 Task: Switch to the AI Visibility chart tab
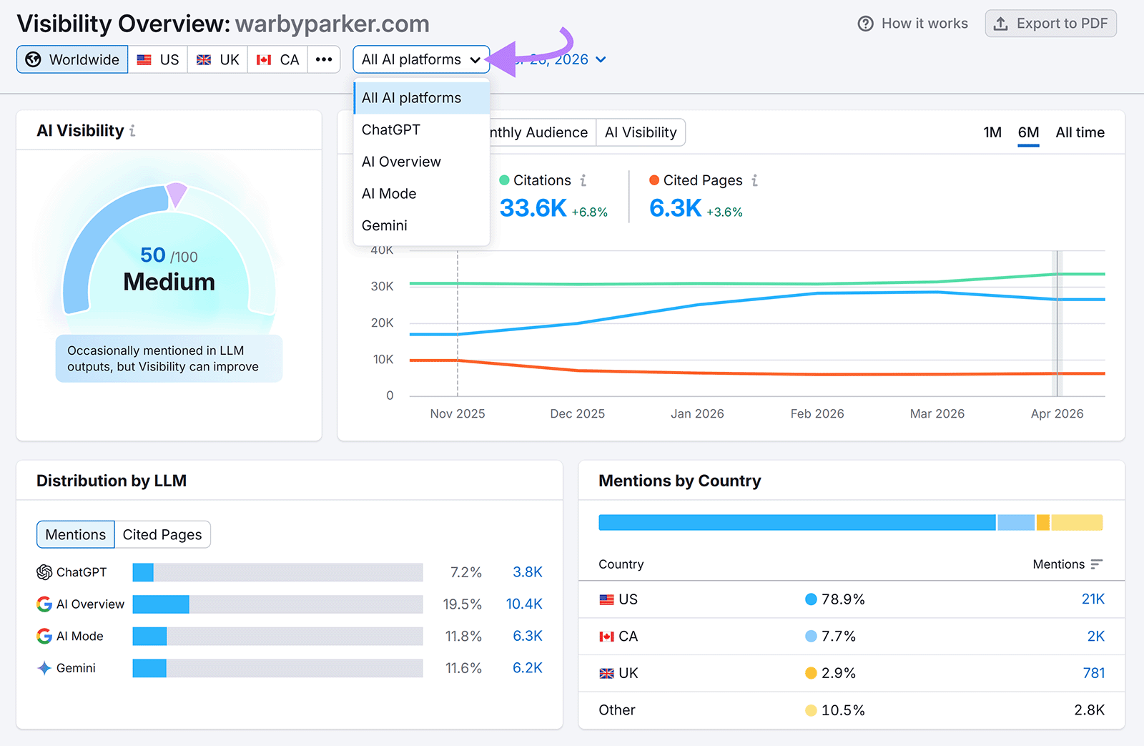point(641,132)
